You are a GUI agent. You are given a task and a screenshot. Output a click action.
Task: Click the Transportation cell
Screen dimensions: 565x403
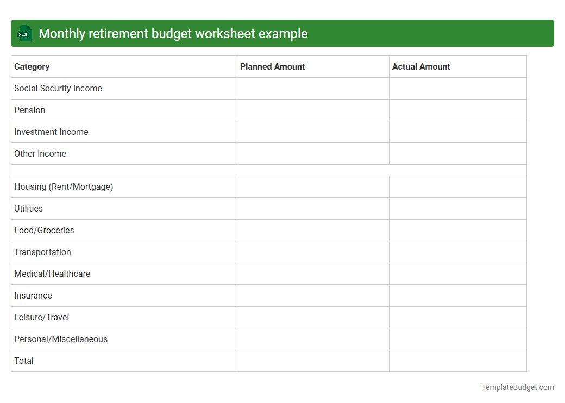(x=42, y=252)
